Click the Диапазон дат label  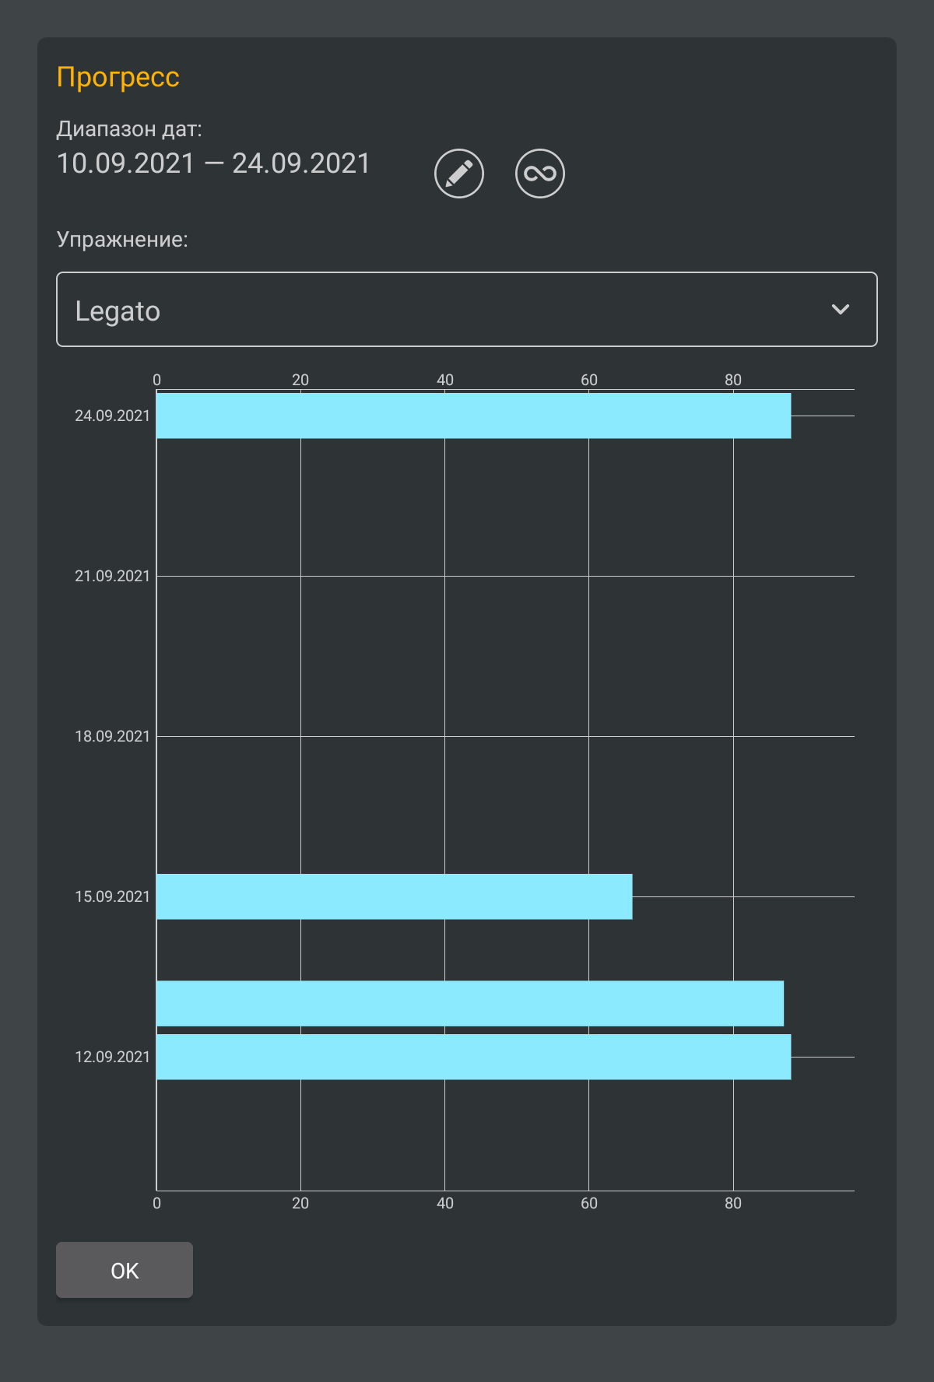(x=129, y=129)
